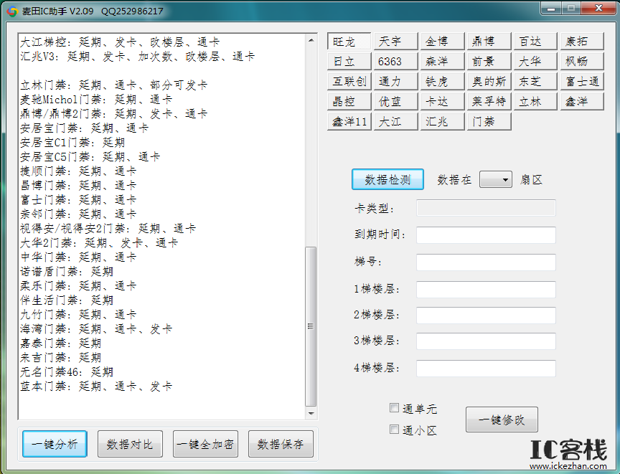This screenshot has height=474, width=620.
Task: Open the 扇区 sector dropdown
Action: [x=495, y=180]
